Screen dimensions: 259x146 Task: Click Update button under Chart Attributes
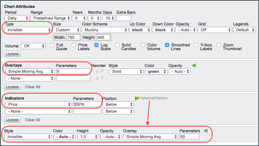(12, 54)
